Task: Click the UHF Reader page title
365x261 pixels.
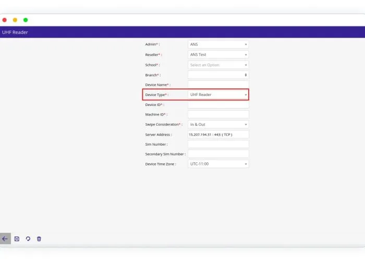Action: 15,32
